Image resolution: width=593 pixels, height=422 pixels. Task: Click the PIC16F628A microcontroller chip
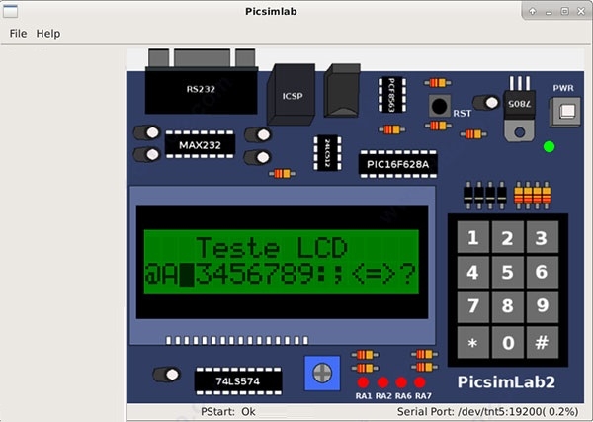tap(398, 164)
